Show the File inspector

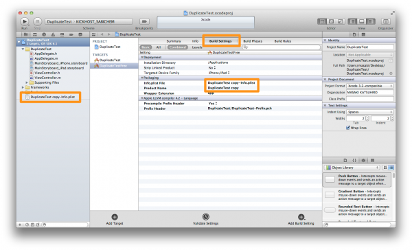pos(354,34)
